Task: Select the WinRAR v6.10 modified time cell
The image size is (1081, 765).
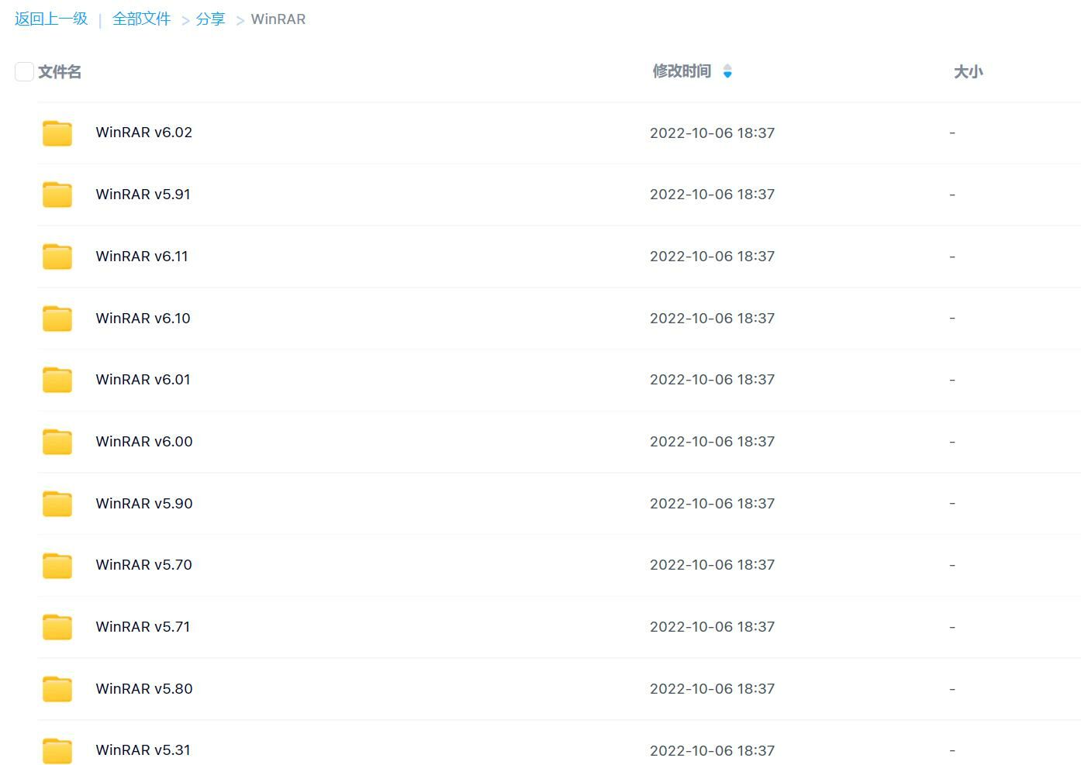Action: coord(712,319)
